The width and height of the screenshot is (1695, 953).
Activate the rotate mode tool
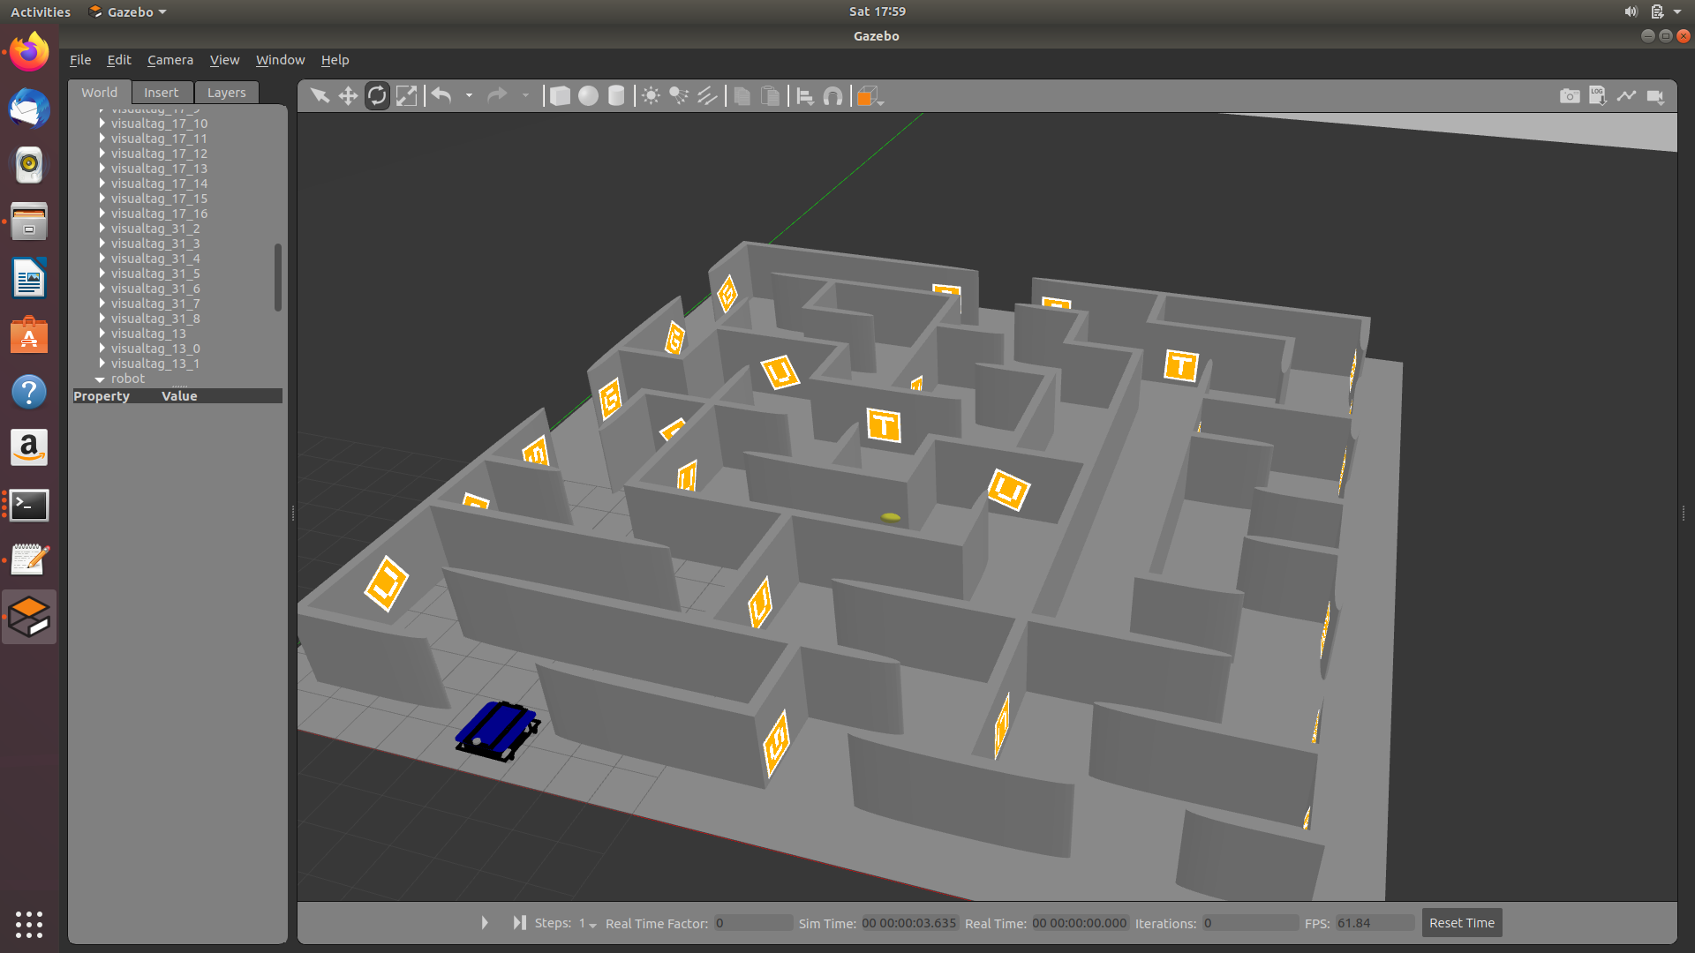pyautogui.click(x=377, y=95)
